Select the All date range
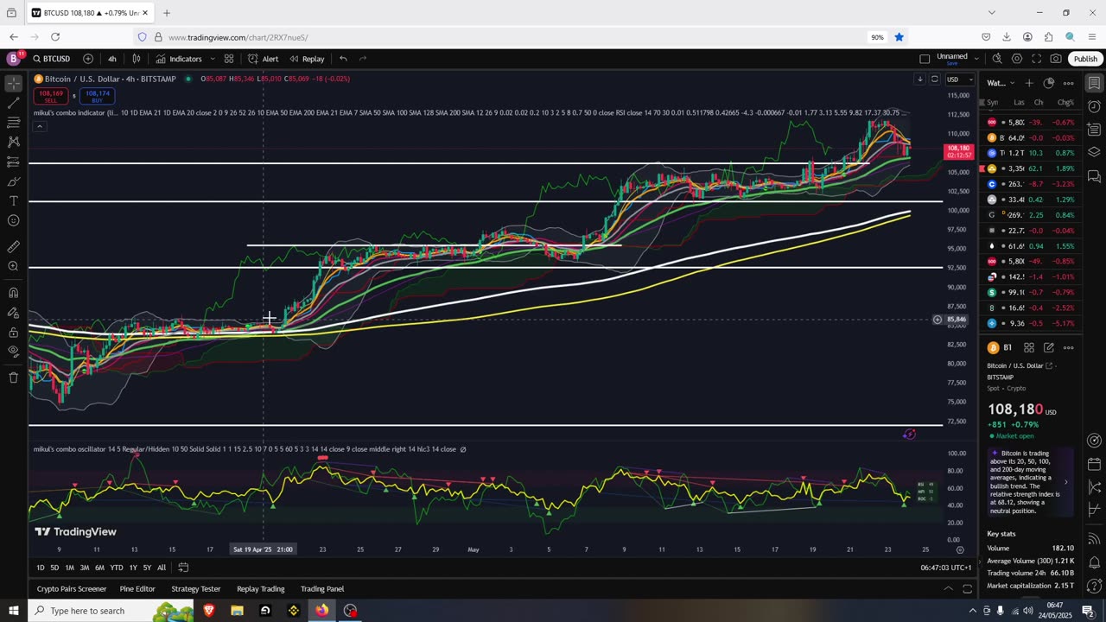Screen dimensions: 1106x622 click(x=162, y=568)
